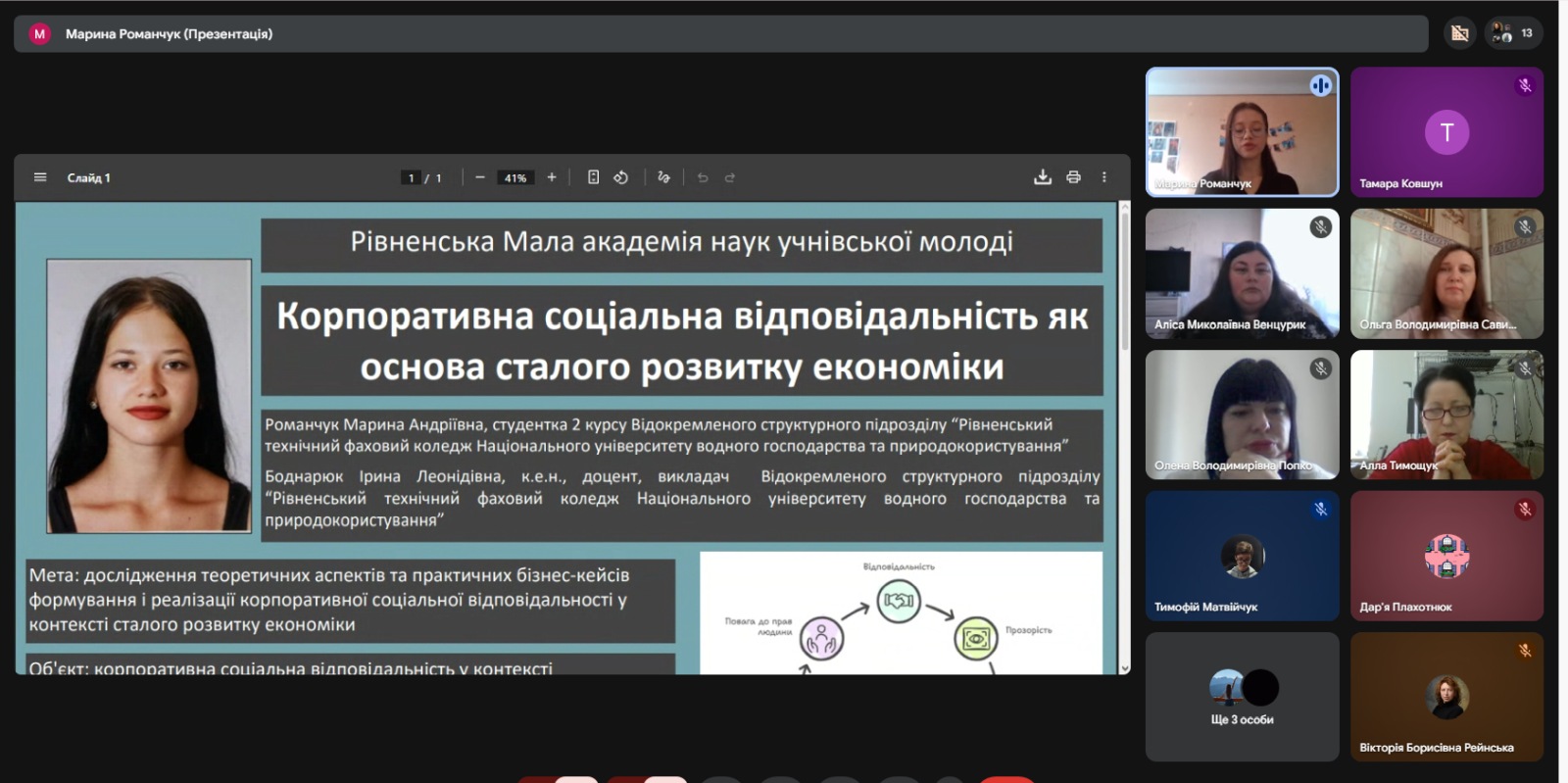Click the crossed-out building icon in header
Image resolution: width=1568 pixels, height=783 pixels.
[x=1459, y=33]
